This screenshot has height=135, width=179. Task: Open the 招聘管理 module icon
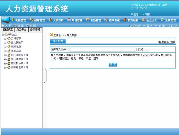click(x=31, y=20)
